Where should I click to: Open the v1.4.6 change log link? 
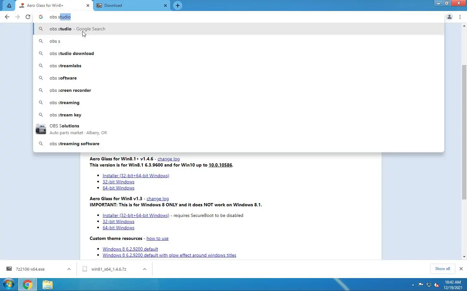point(168,159)
